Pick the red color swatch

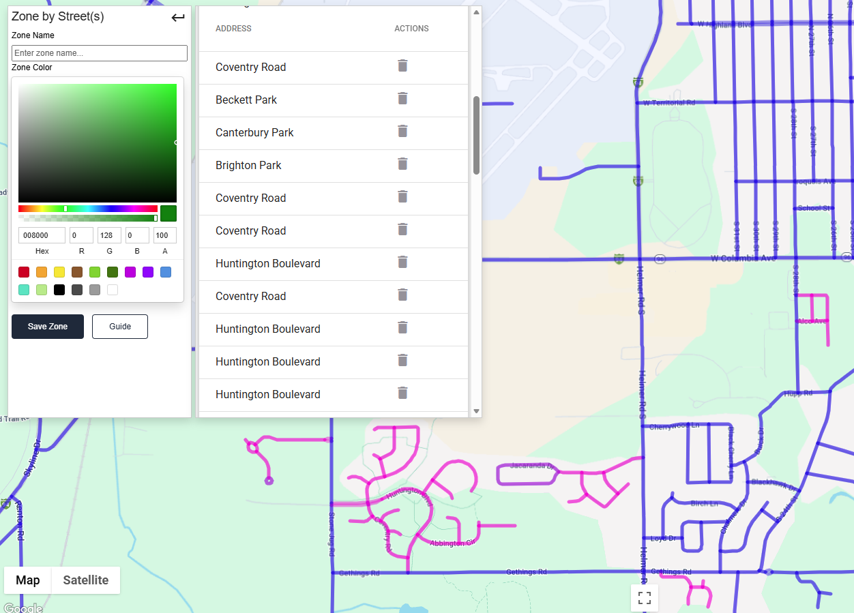(24, 272)
